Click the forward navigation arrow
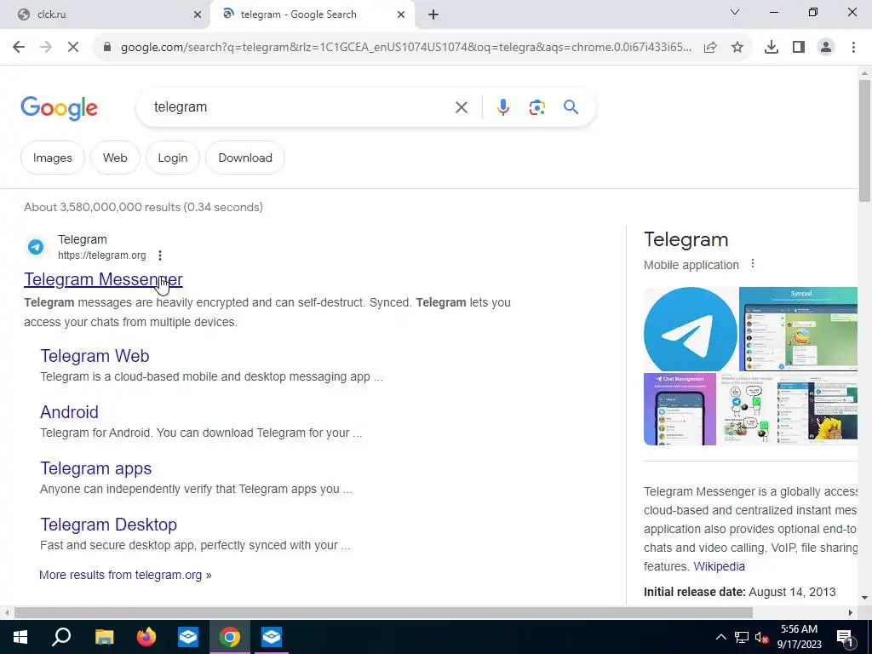The height and width of the screenshot is (654, 872). pos(46,48)
